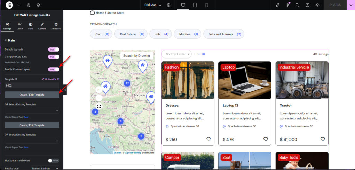
Task: Click the Add Element plus icon
Action: pos(19,5)
